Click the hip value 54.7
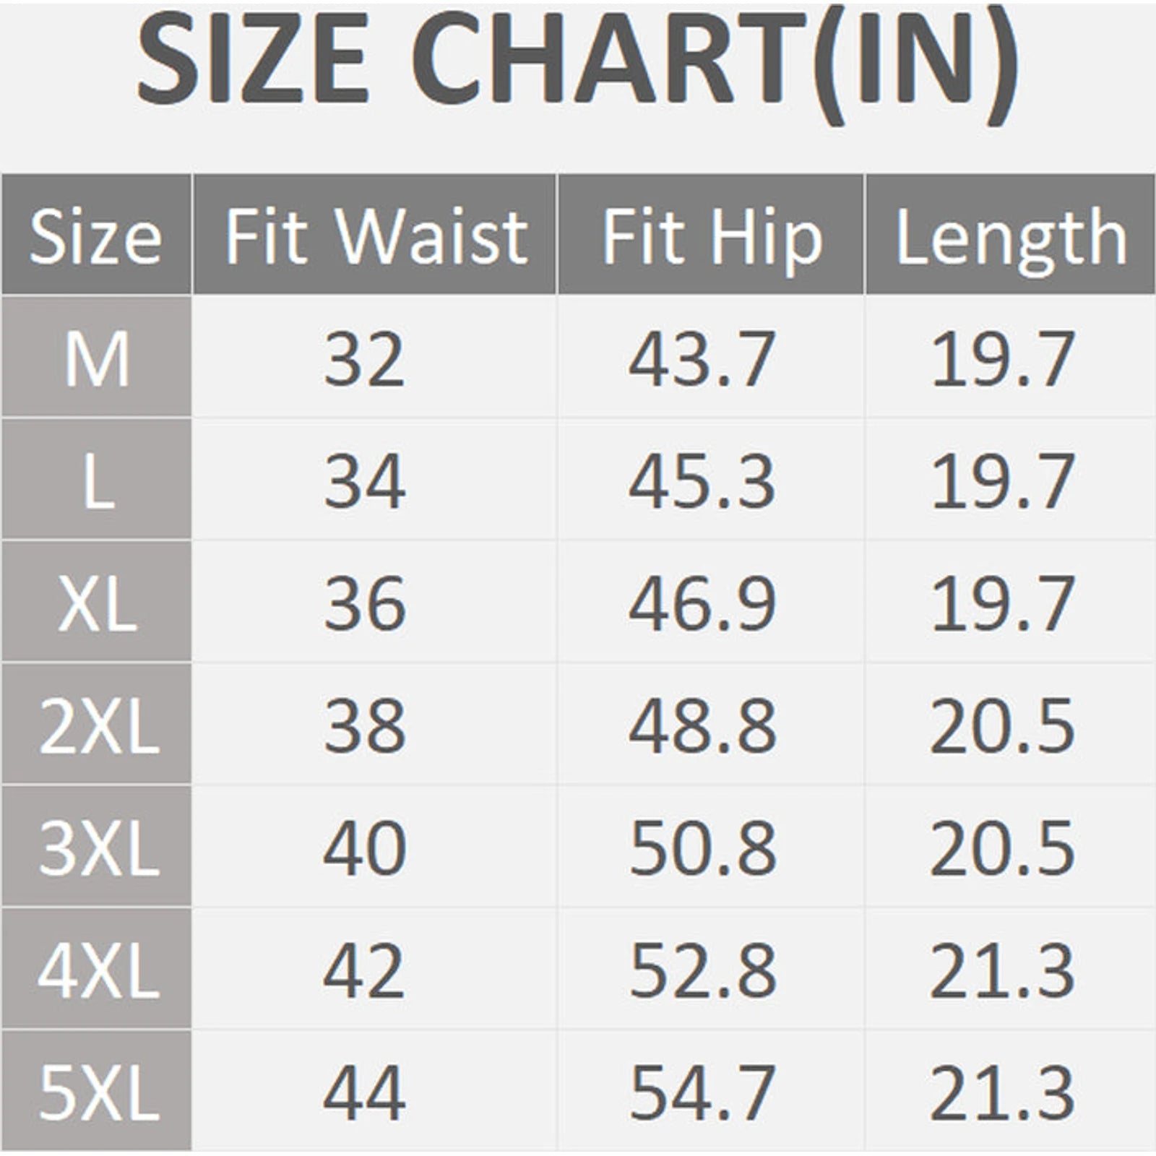 702,1091
